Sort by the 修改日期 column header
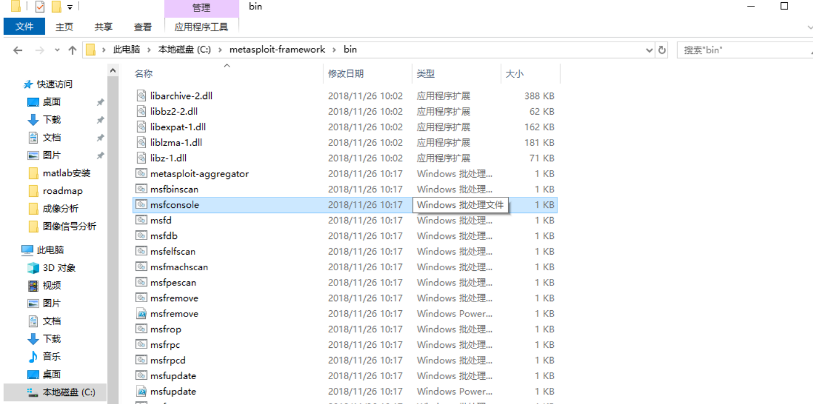813x404 pixels. [346, 74]
